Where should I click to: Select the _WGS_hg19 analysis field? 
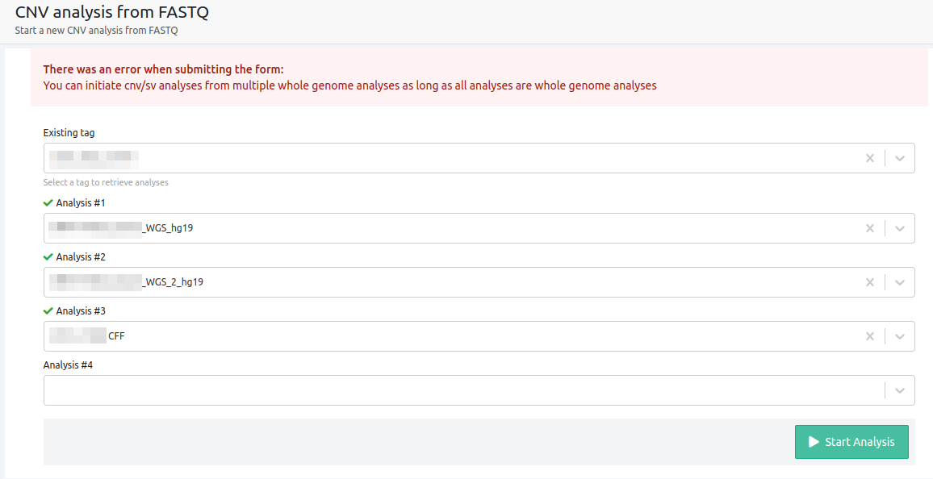tap(168, 228)
